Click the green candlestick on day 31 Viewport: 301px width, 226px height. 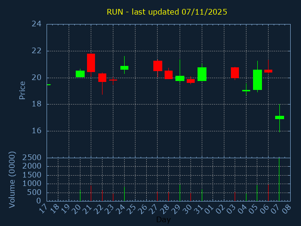pyautogui.click(x=202, y=74)
